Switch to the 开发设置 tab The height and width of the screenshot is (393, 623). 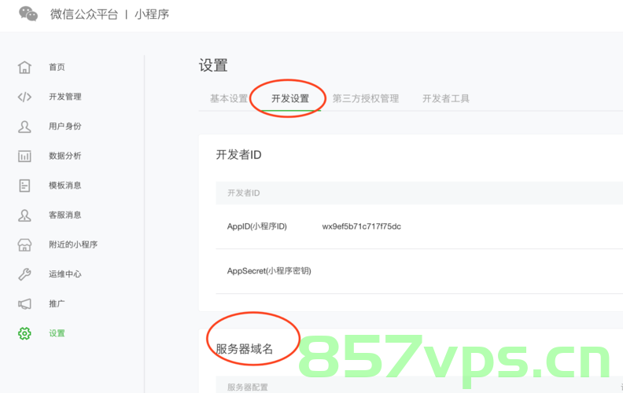(x=290, y=98)
